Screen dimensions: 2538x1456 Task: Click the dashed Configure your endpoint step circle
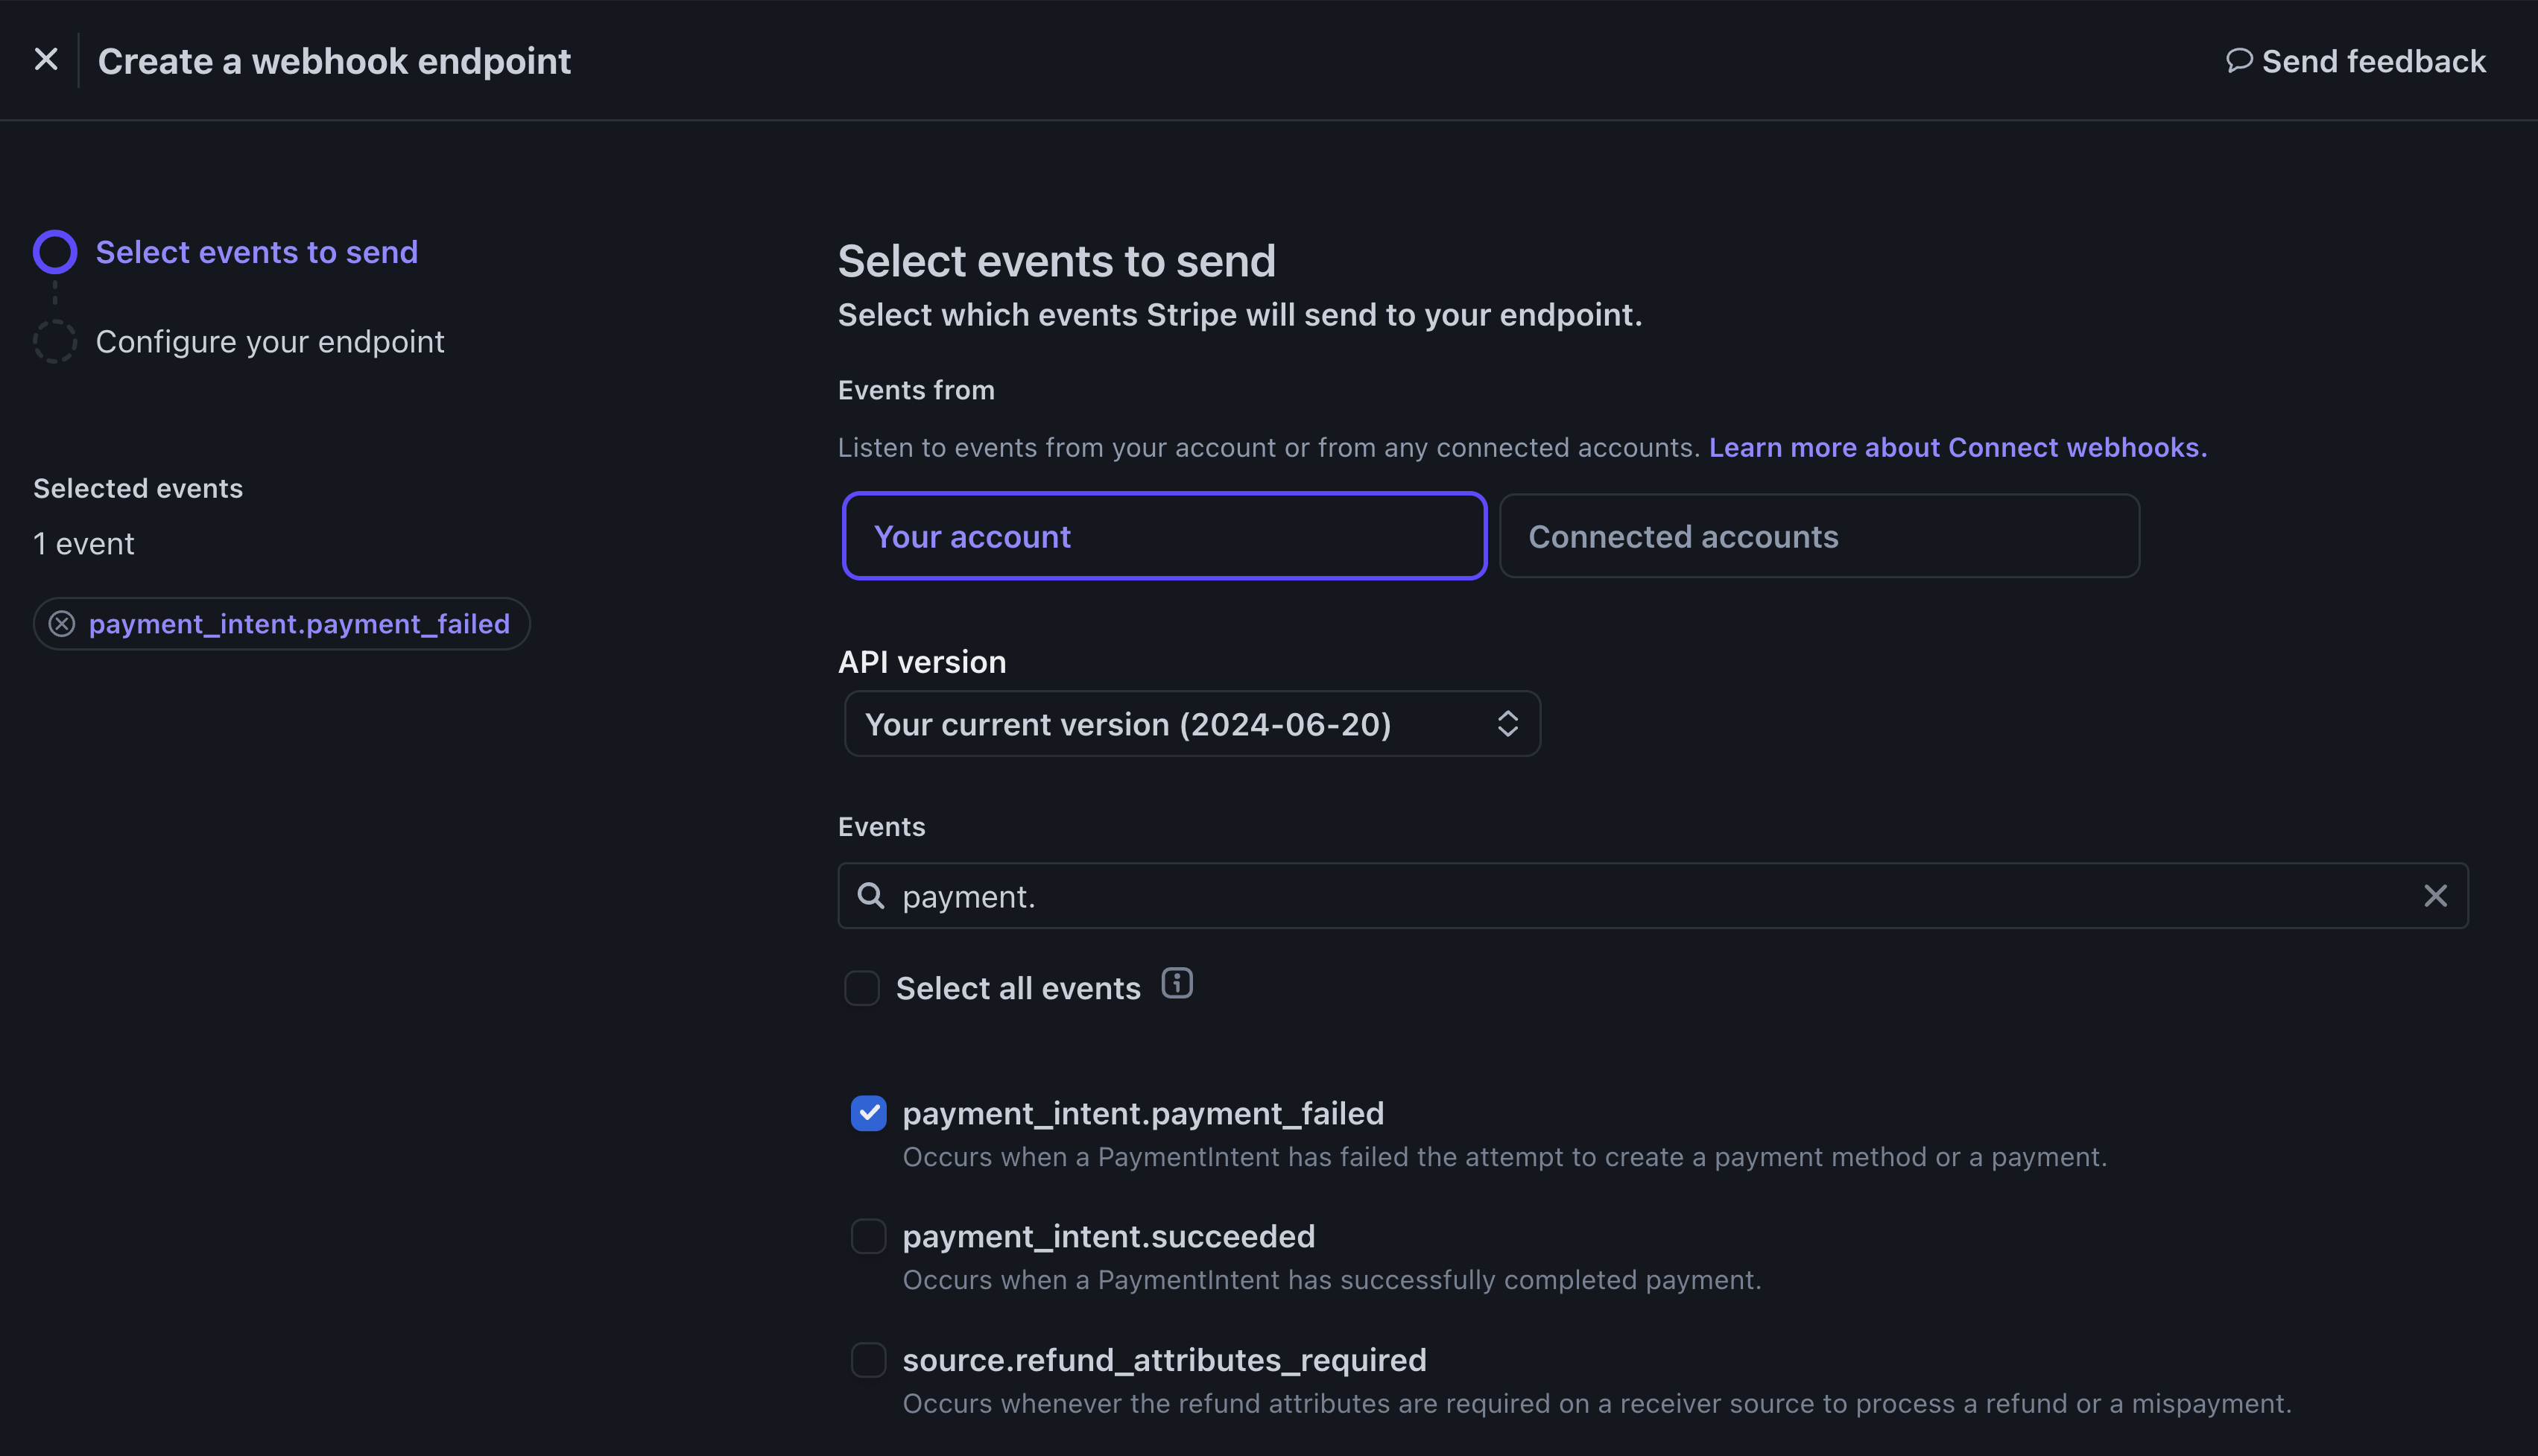(55, 342)
